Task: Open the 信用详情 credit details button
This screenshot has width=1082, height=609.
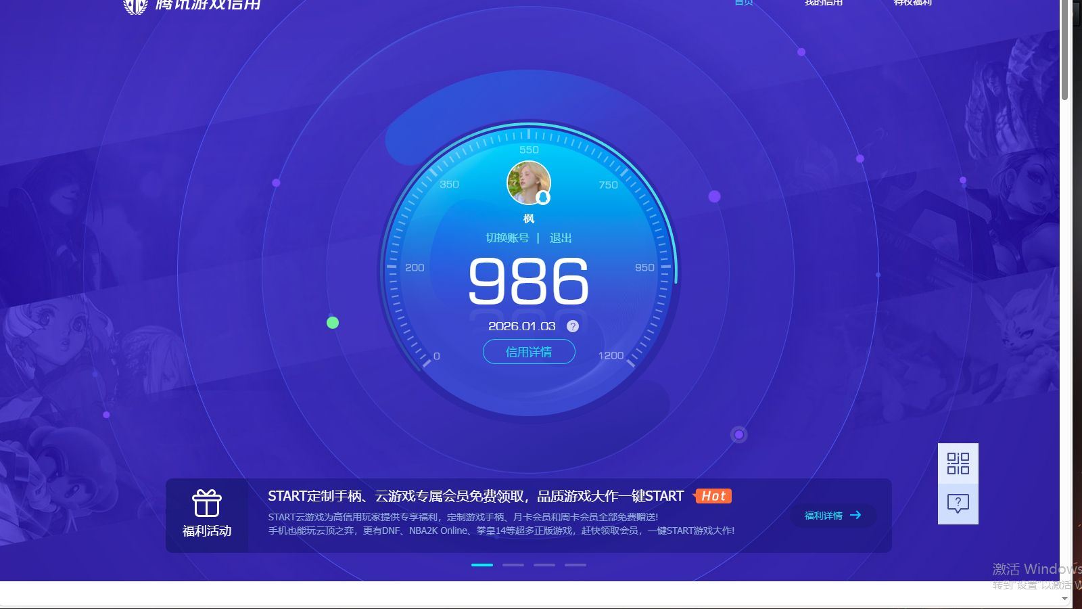Action: point(529,352)
